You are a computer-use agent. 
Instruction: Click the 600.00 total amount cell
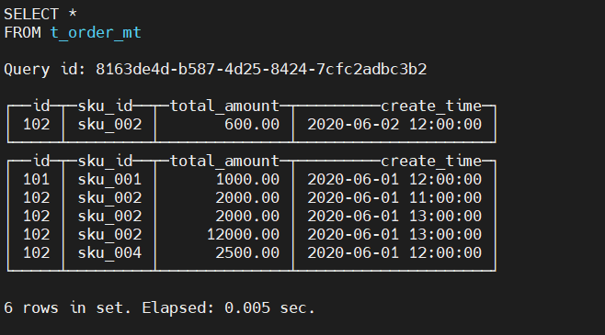[x=252, y=125]
